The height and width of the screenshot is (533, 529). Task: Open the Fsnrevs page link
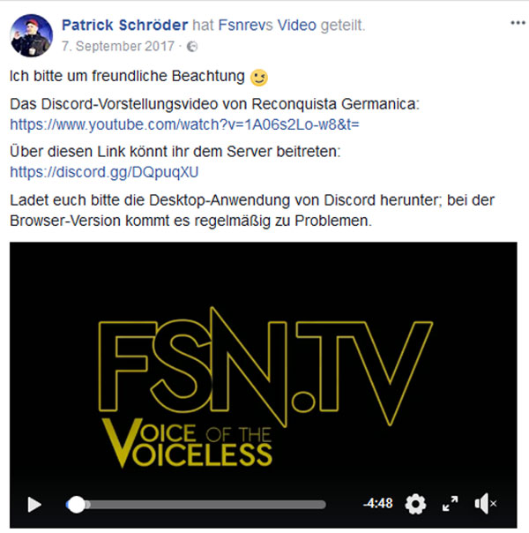(245, 26)
